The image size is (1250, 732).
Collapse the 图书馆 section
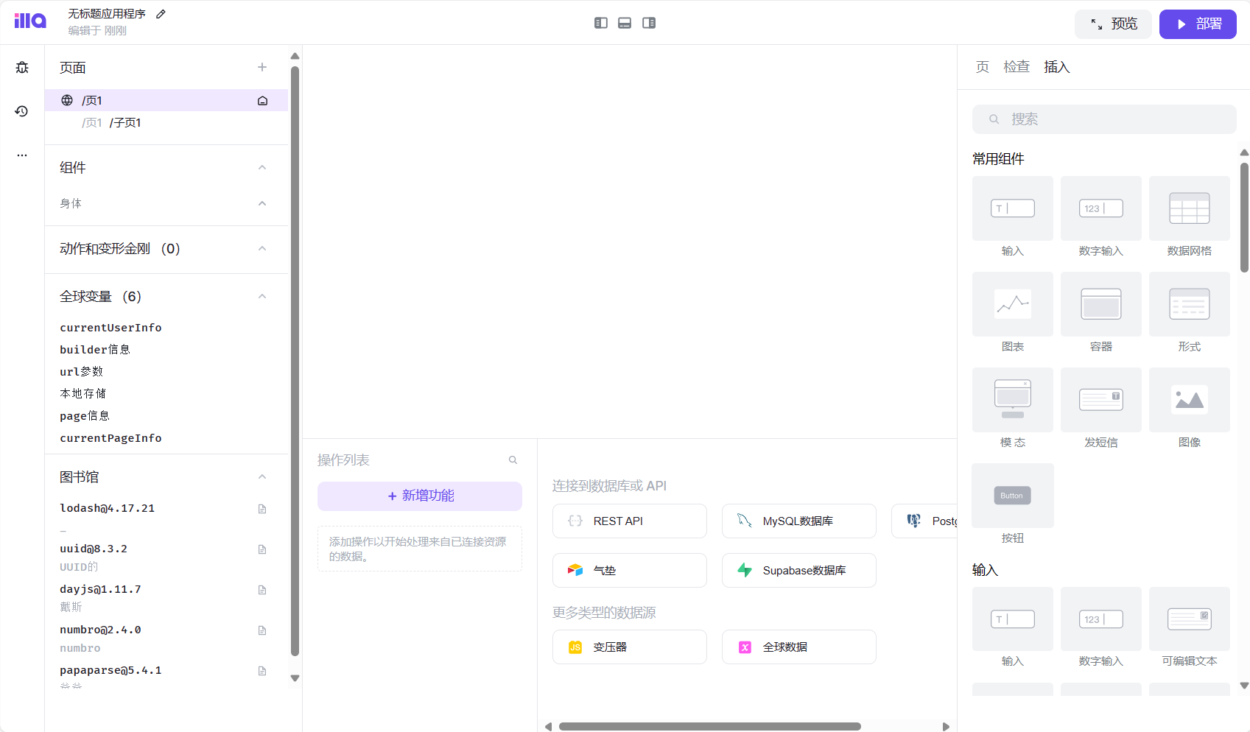(x=261, y=477)
